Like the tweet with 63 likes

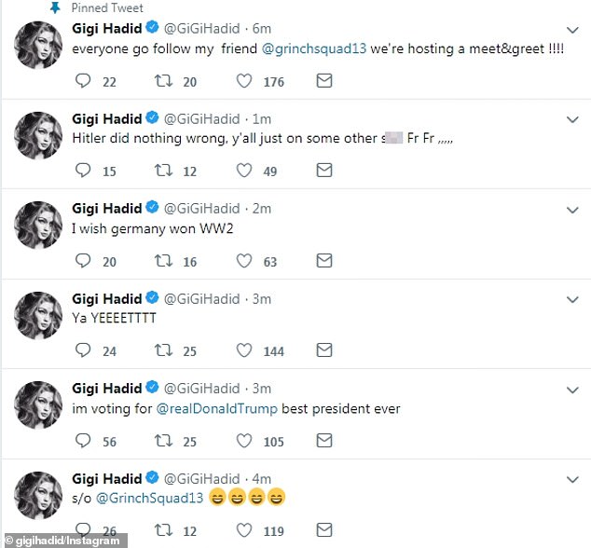(244, 261)
